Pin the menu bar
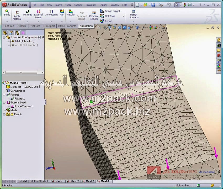This screenshot has width=223, height=189. (132, 5)
